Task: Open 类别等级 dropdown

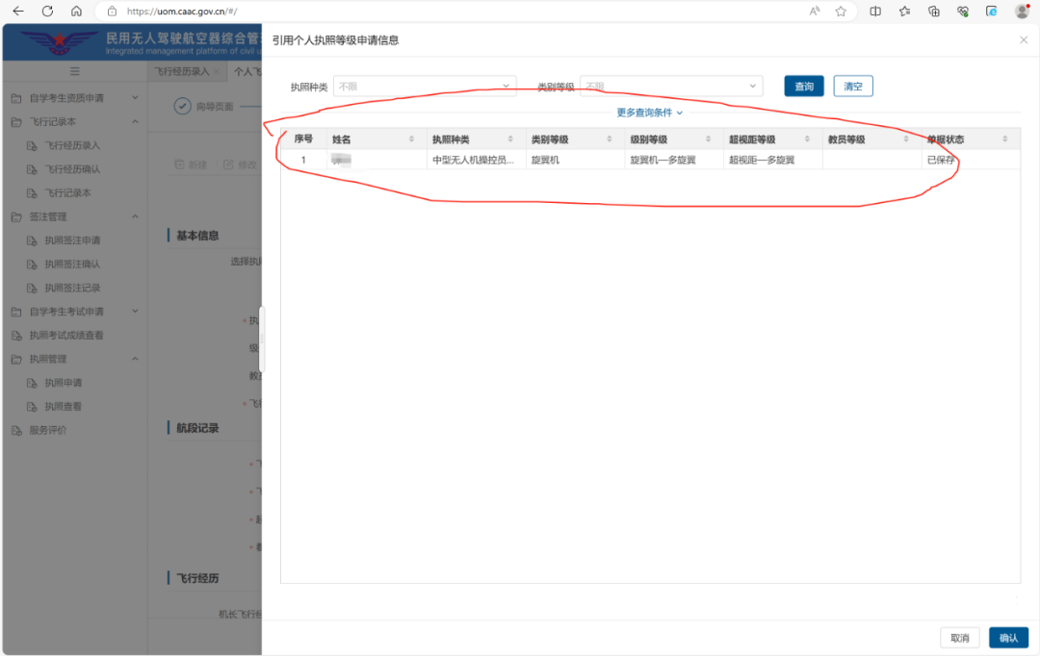Action: click(671, 87)
